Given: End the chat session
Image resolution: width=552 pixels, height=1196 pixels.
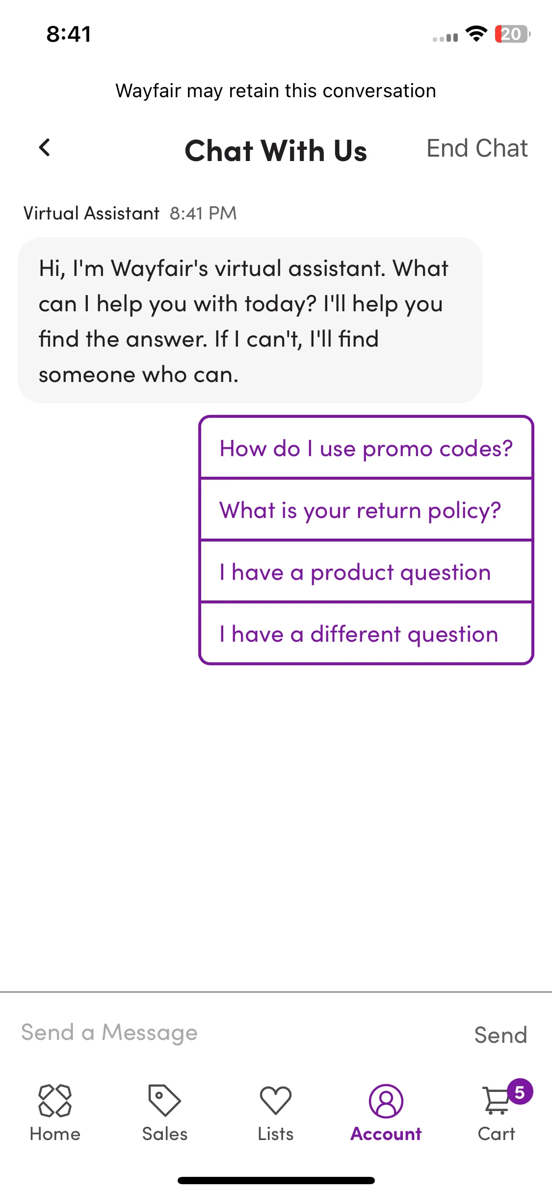Looking at the screenshot, I should click(477, 148).
